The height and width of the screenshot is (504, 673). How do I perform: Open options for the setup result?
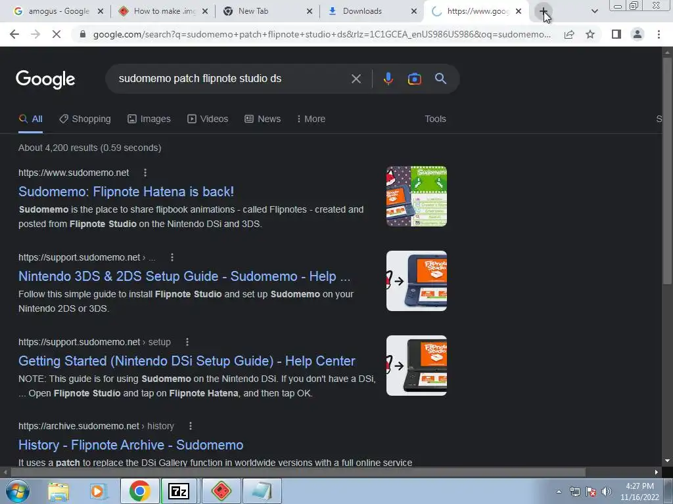(187, 342)
